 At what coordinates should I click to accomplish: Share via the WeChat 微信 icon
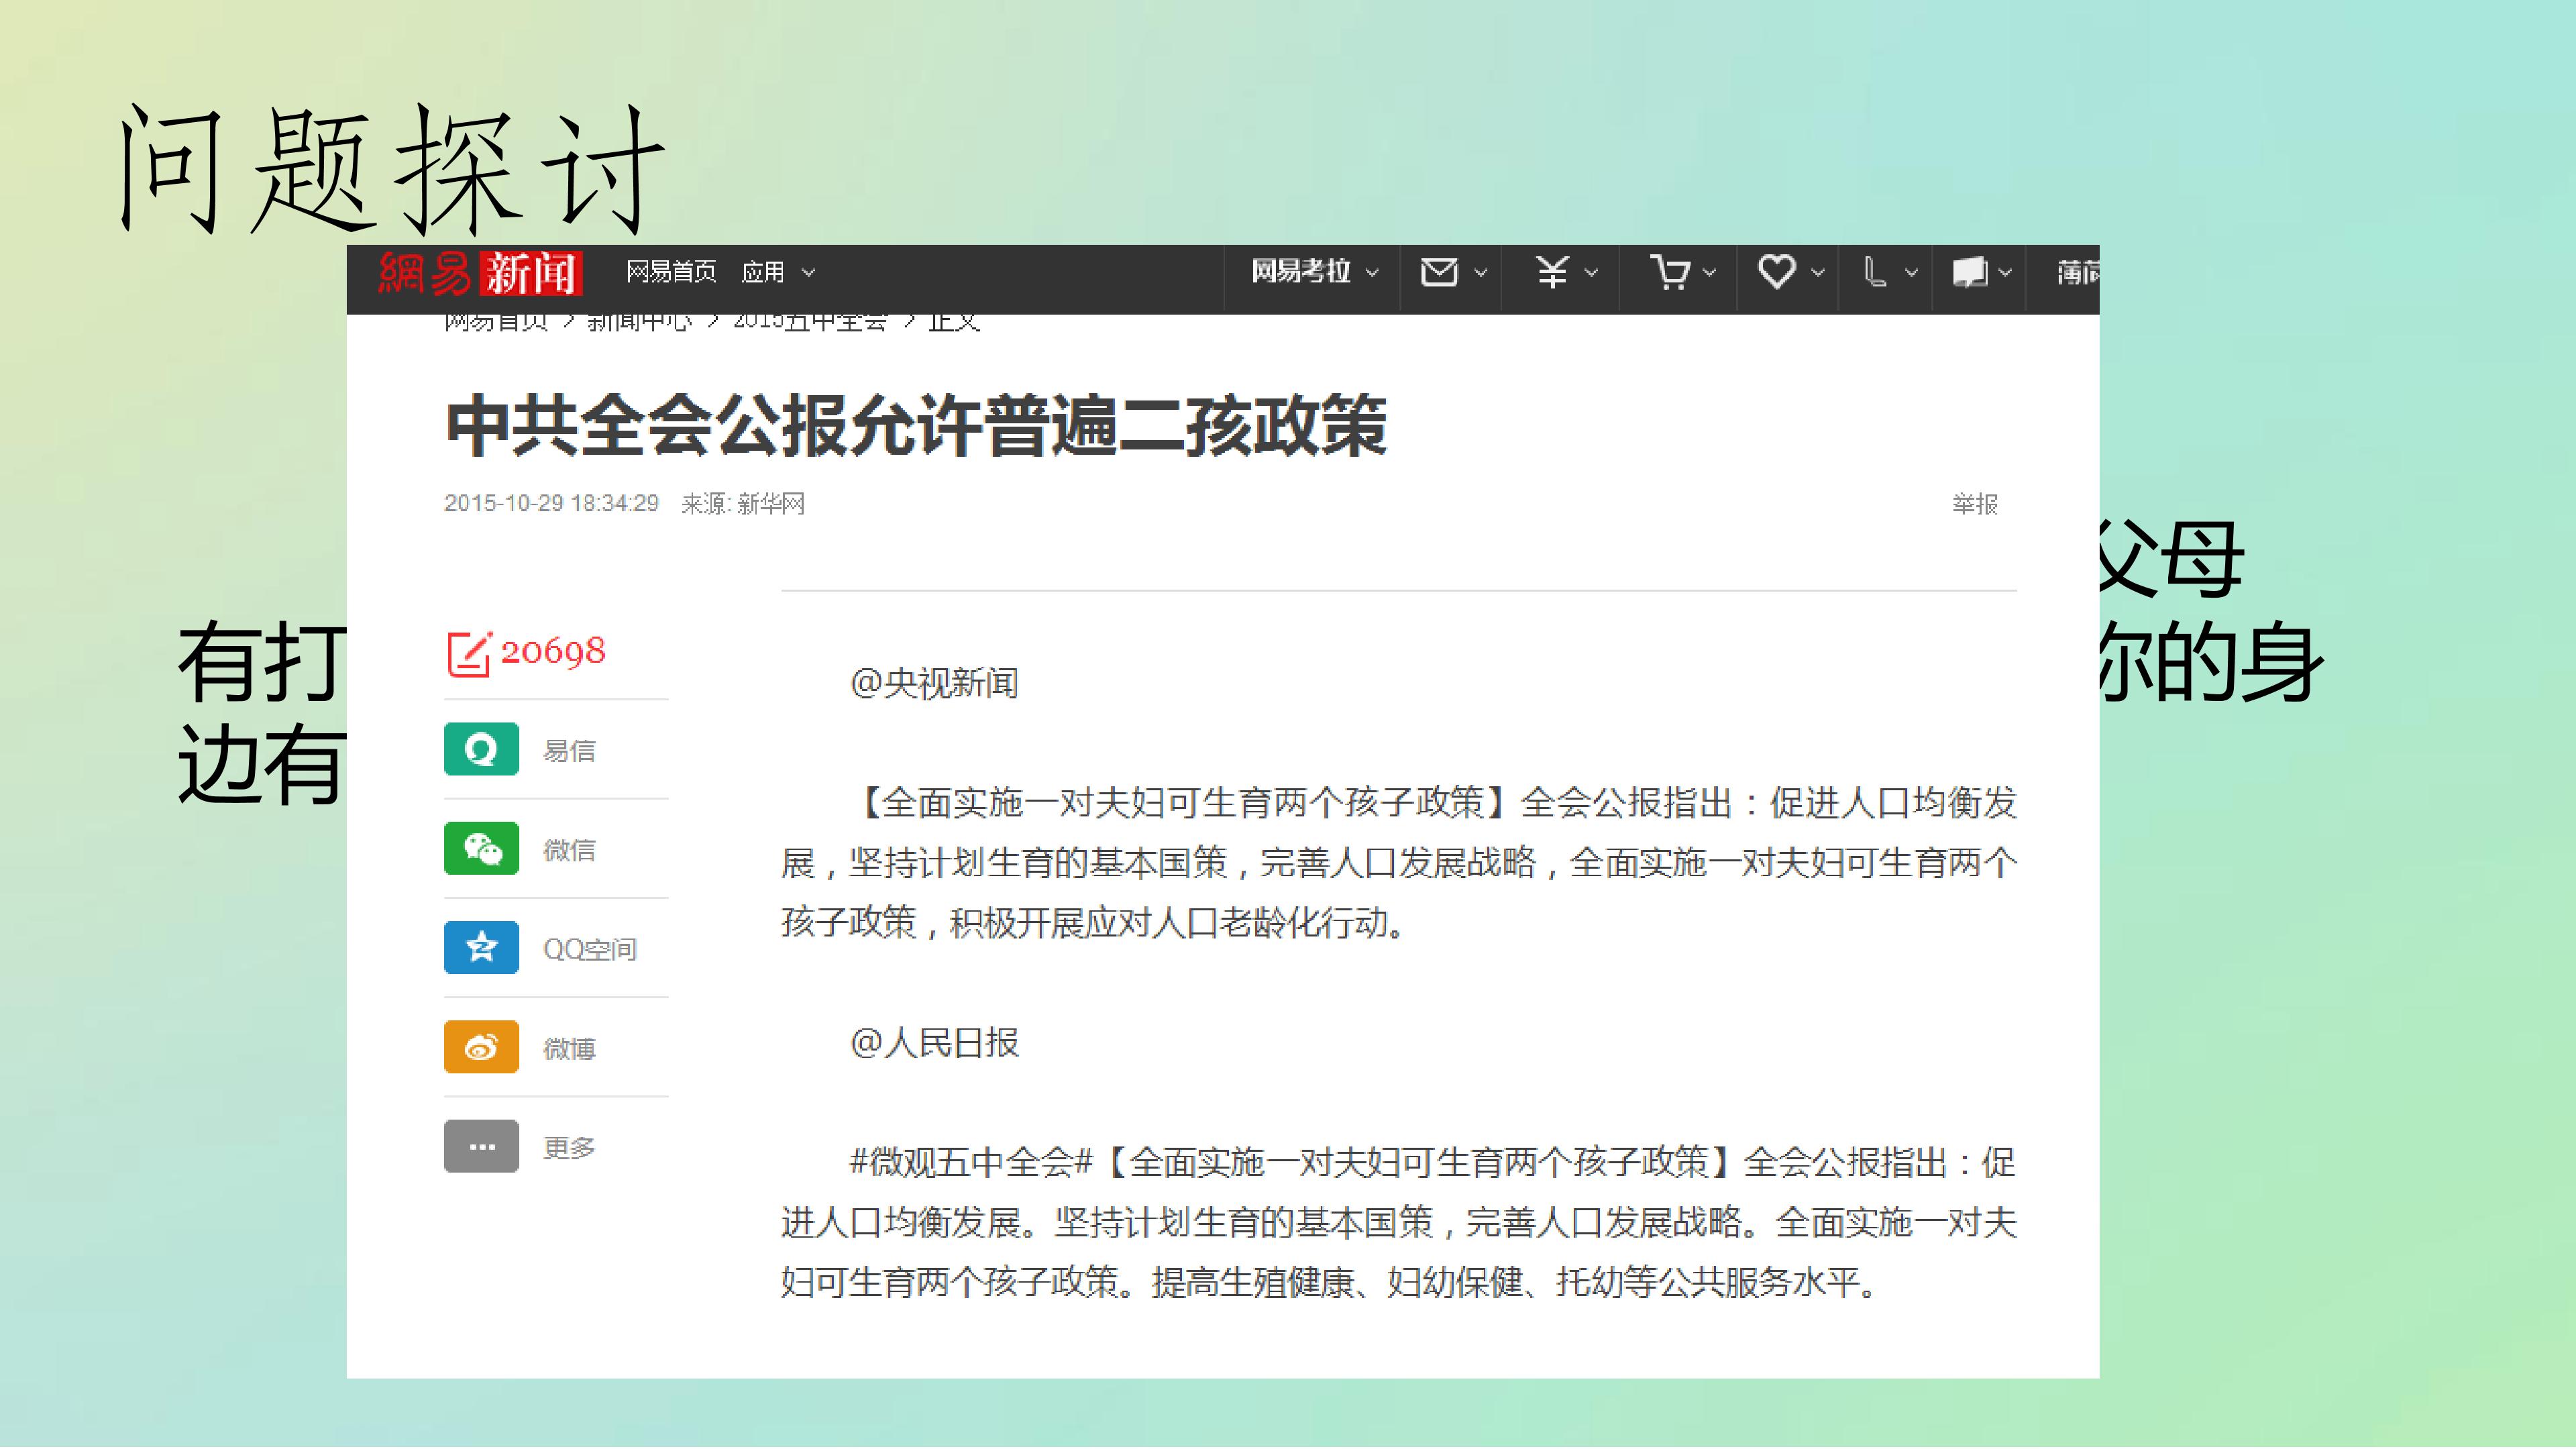pyautogui.click(x=481, y=848)
